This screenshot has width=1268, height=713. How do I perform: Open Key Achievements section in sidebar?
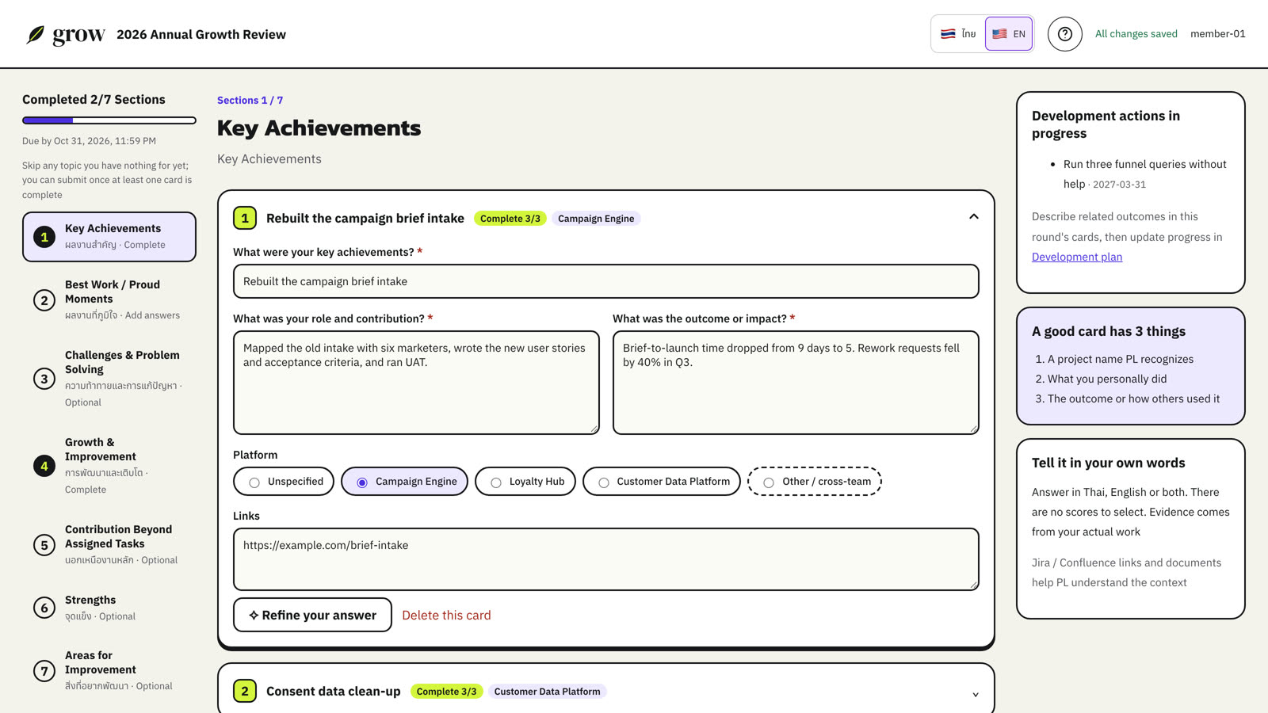click(109, 236)
